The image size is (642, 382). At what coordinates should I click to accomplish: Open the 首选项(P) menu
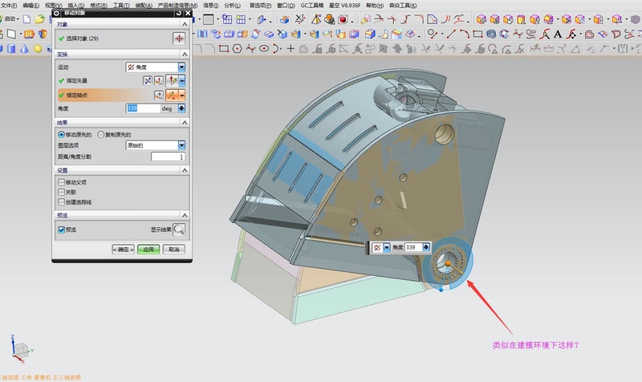260,6
